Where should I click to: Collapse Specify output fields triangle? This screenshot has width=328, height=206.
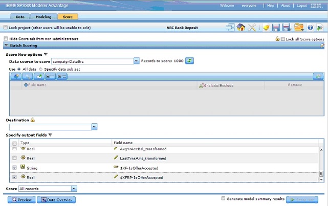coord(50,135)
